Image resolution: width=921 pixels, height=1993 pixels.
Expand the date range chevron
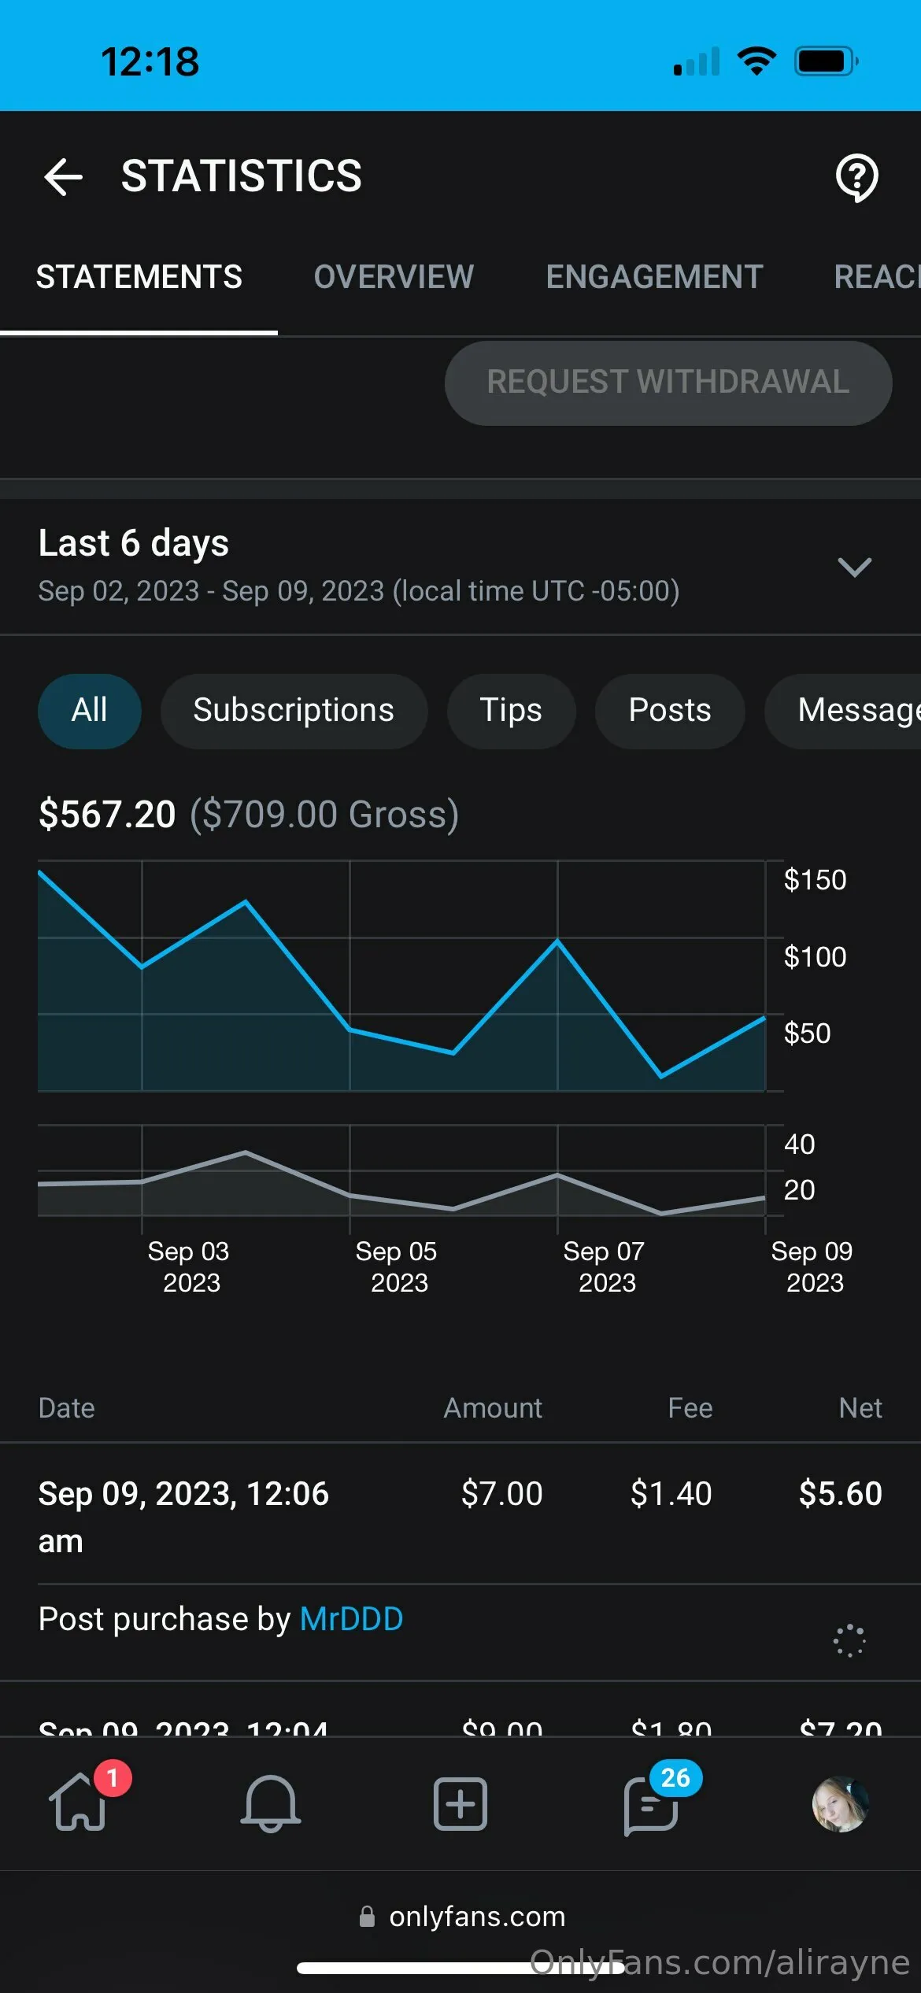pyautogui.click(x=854, y=567)
